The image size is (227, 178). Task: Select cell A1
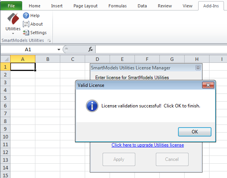coord(23,67)
